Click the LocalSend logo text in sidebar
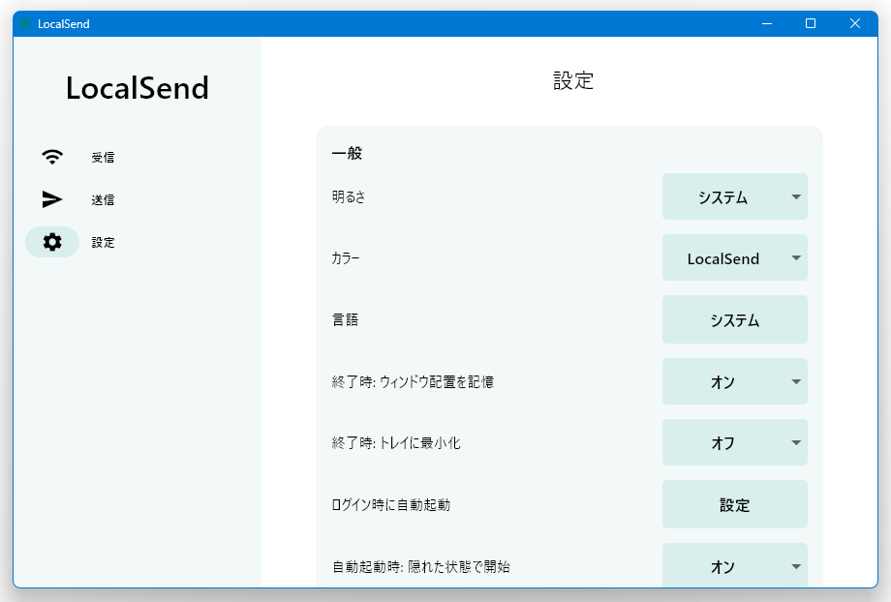891x602 pixels. click(138, 88)
